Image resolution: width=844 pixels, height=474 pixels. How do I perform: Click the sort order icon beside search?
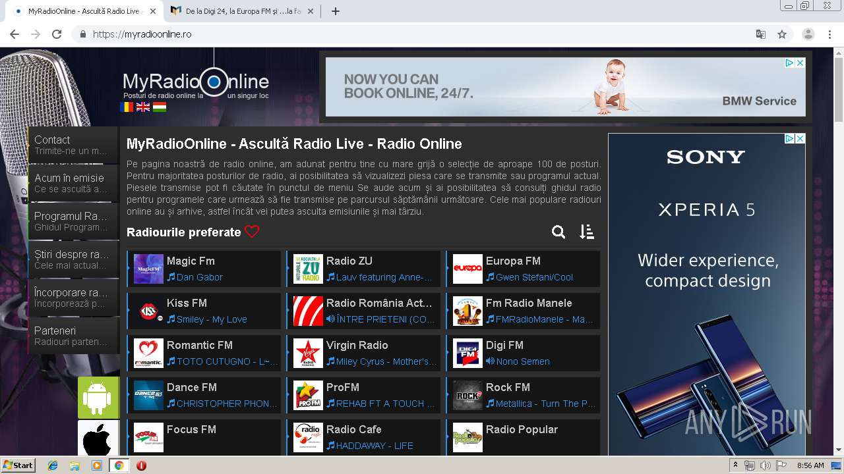tap(587, 232)
